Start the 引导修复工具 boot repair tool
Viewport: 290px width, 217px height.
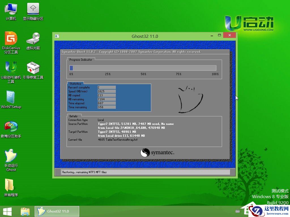33,69
